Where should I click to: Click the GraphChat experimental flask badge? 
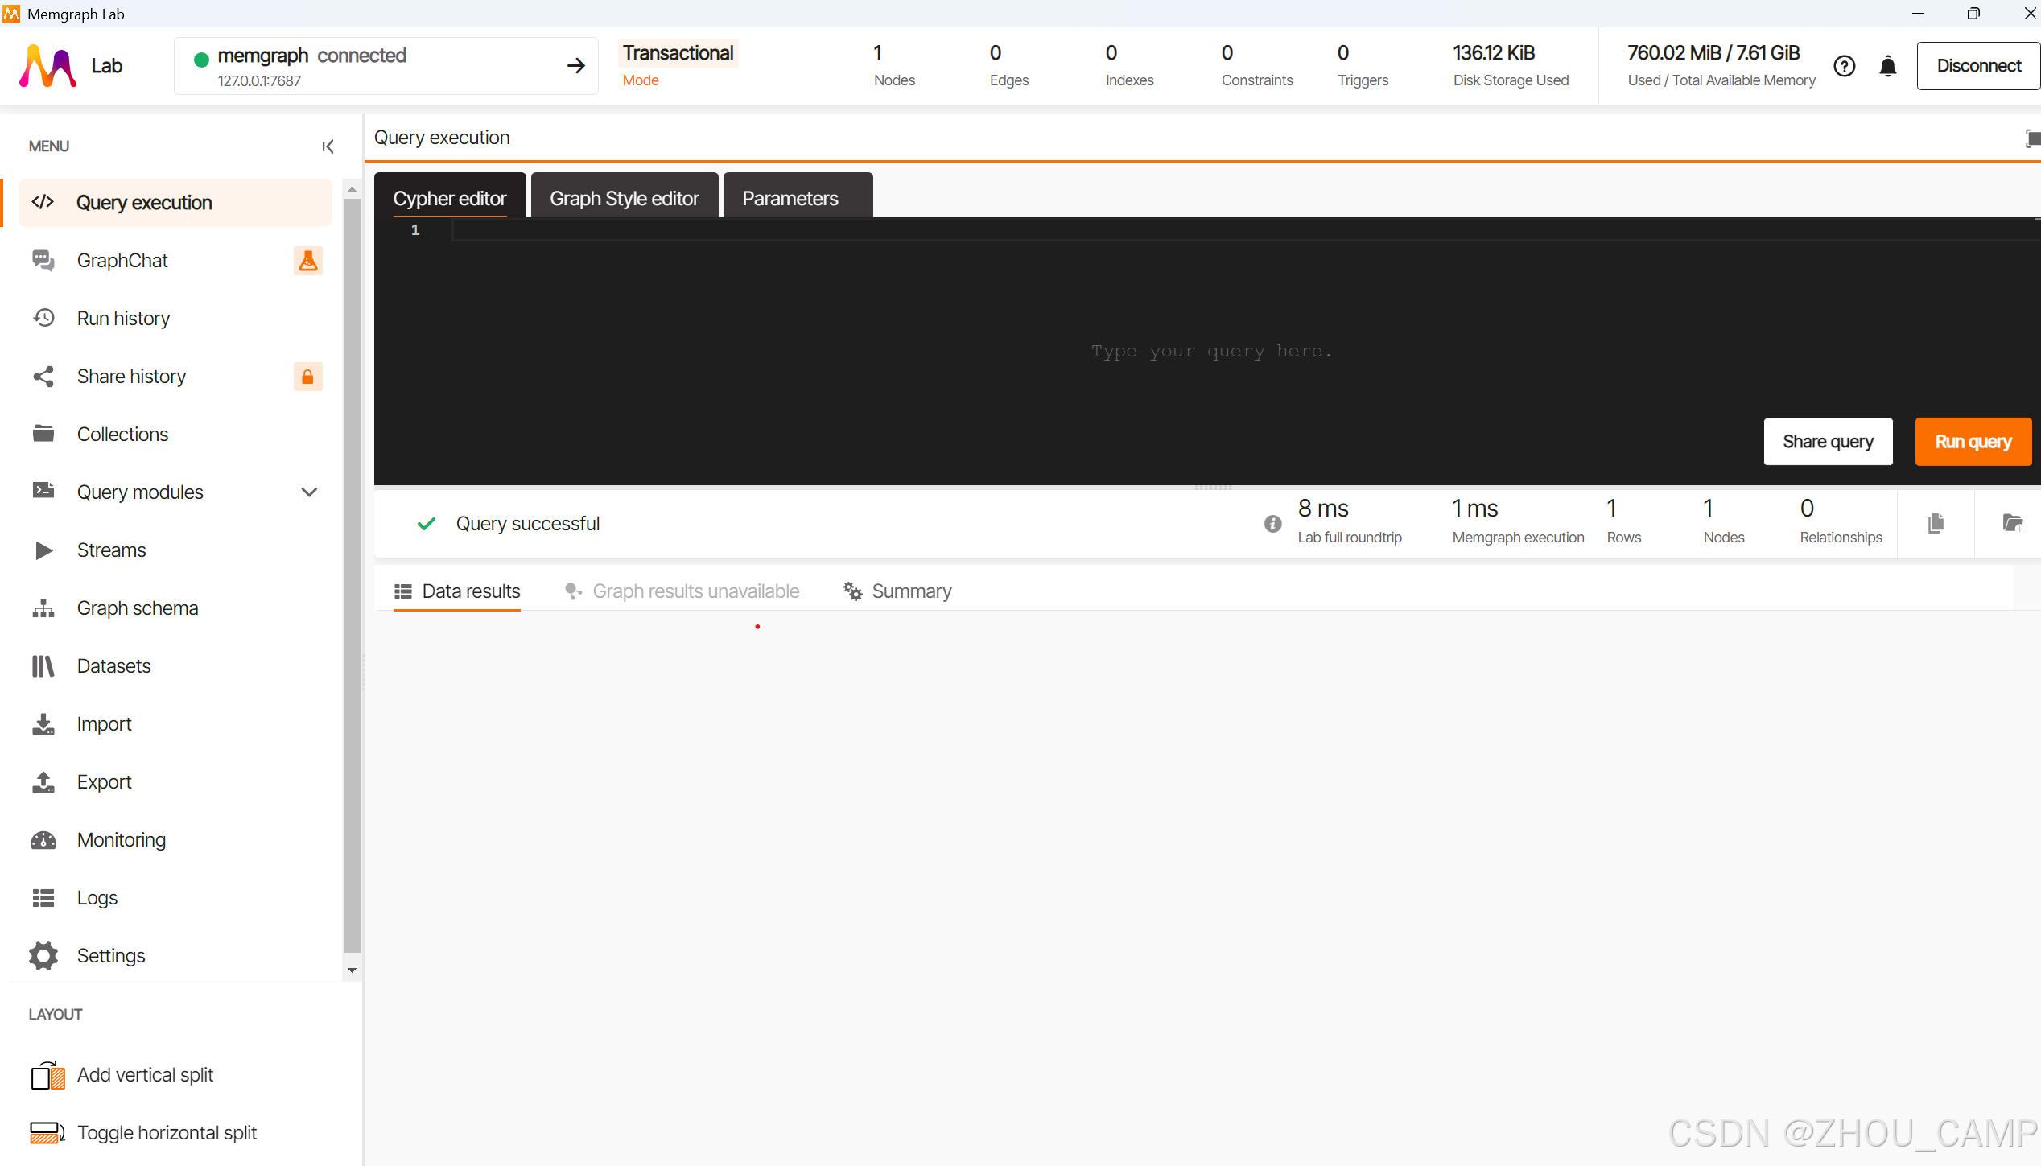coord(307,261)
